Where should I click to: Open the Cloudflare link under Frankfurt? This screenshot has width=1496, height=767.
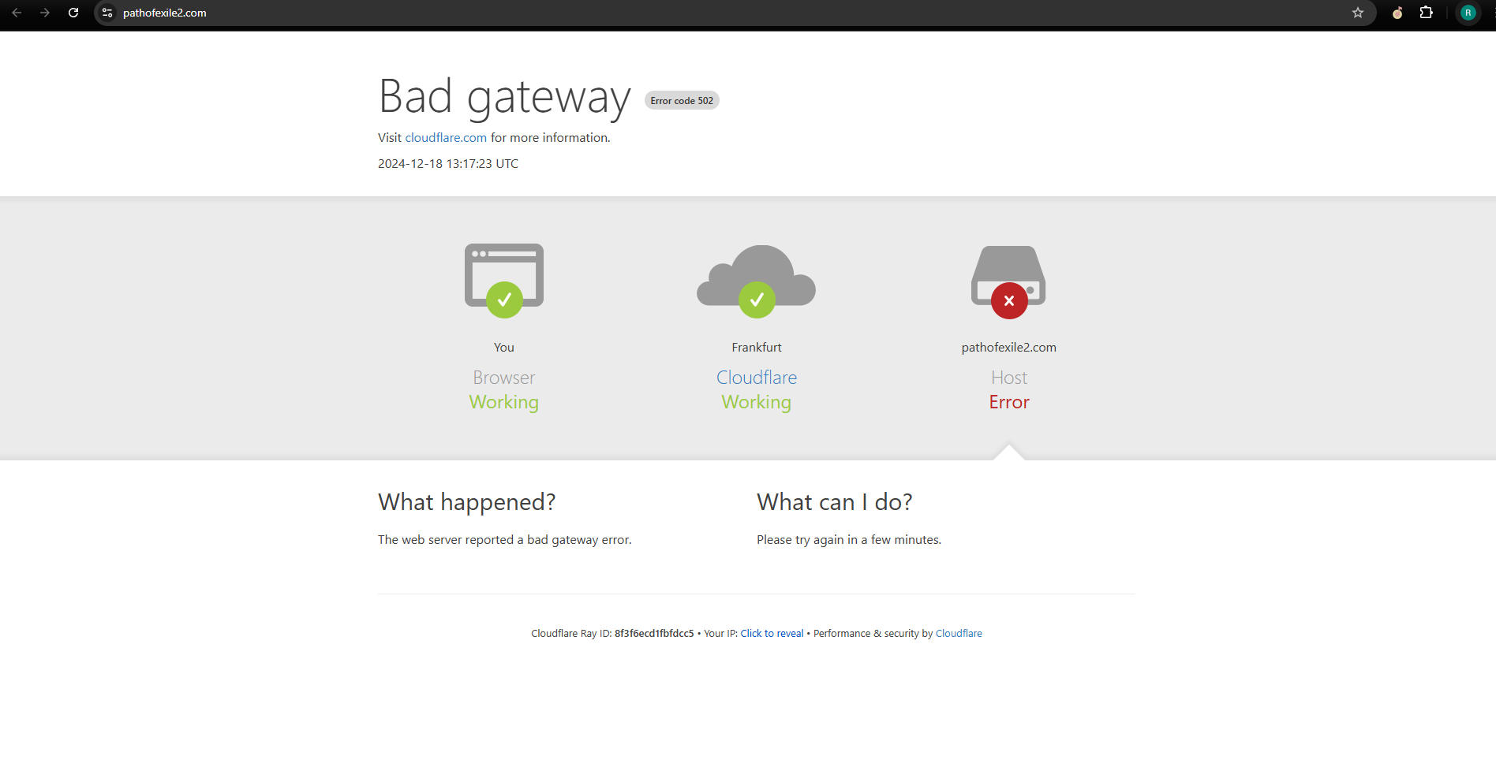(x=756, y=378)
